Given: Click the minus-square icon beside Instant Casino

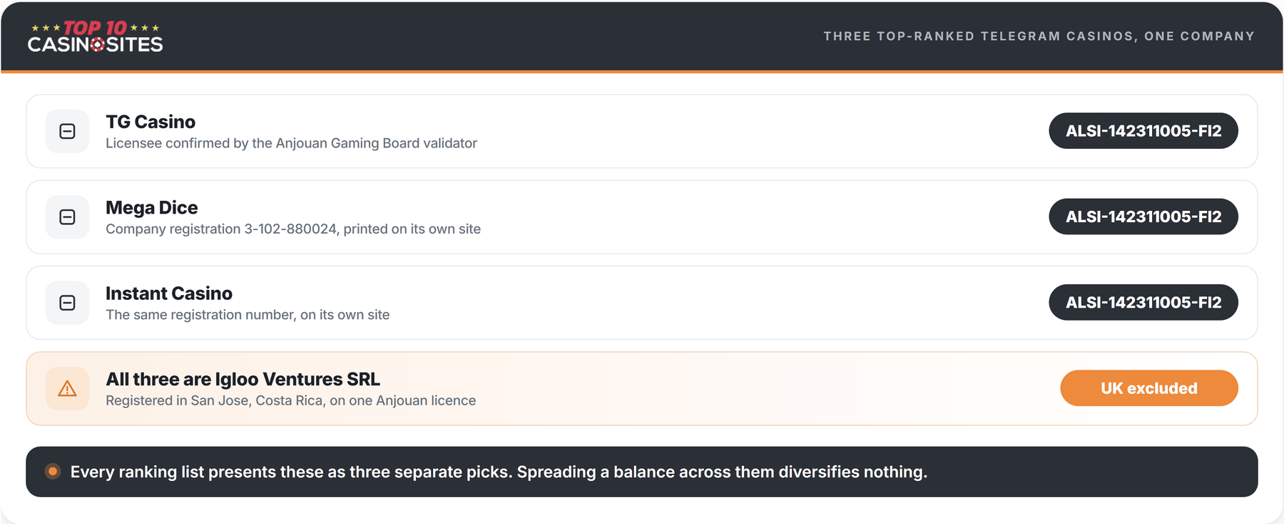Looking at the screenshot, I should 67,303.
